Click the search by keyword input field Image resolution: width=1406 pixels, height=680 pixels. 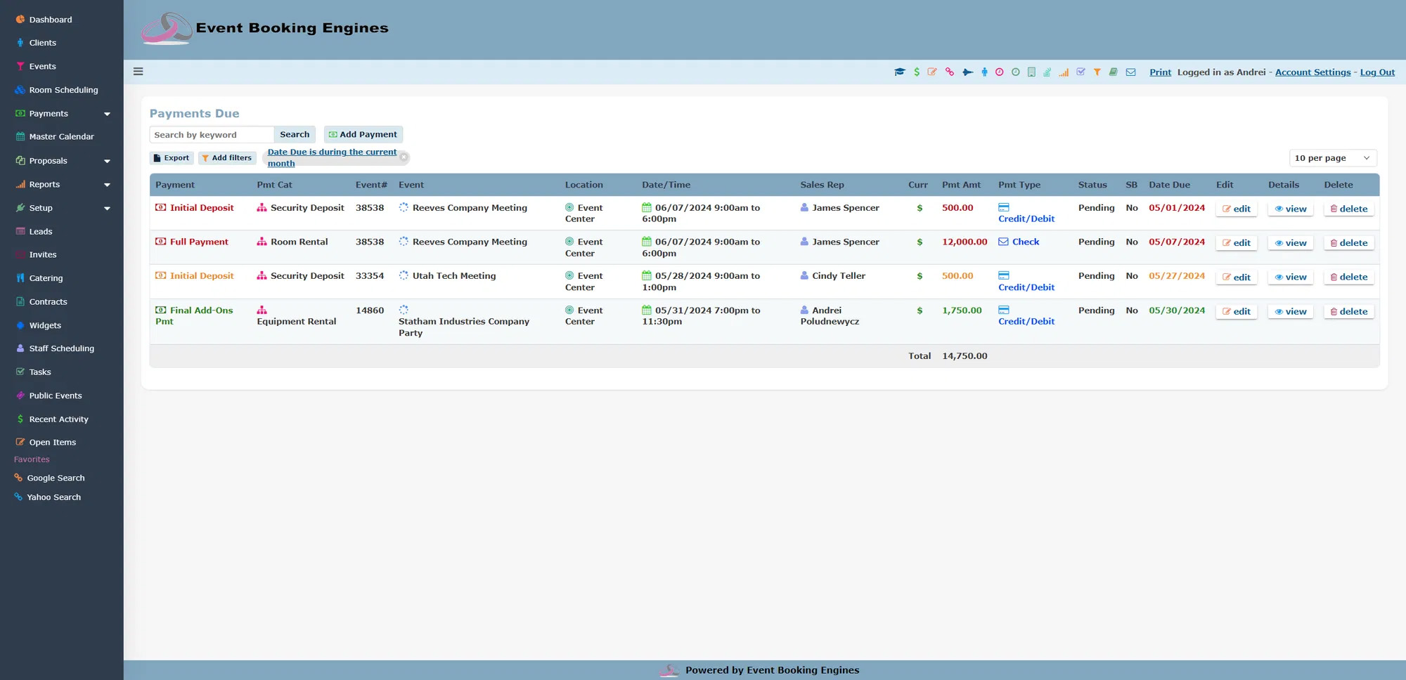point(211,134)
